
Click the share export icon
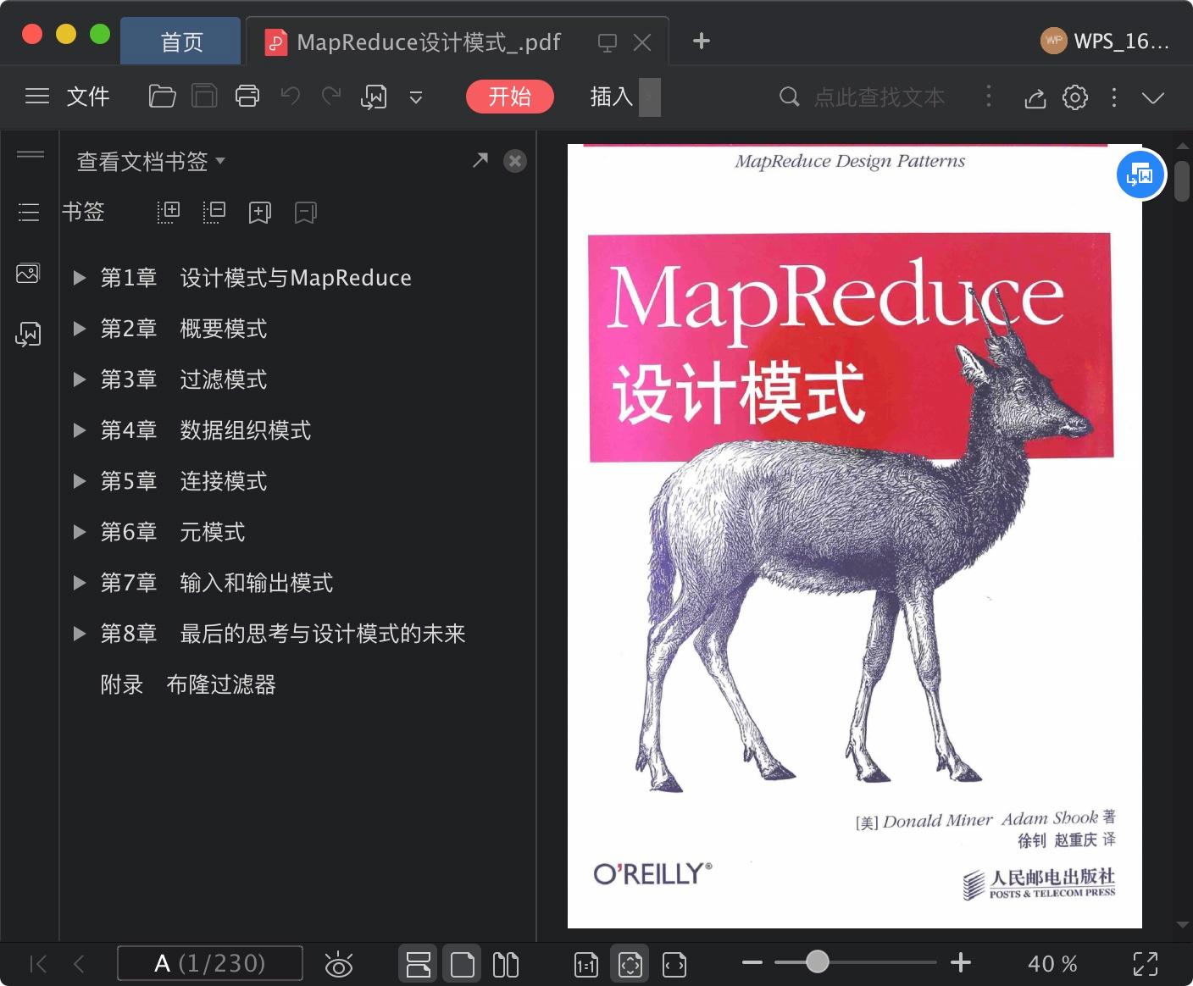point(1035,97)
